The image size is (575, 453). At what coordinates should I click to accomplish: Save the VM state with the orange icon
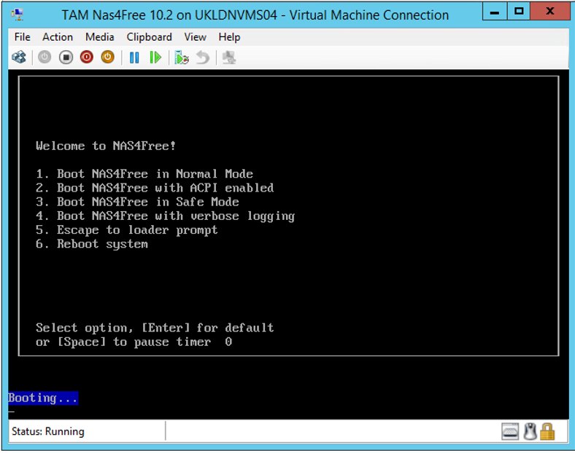click(108, 58)
